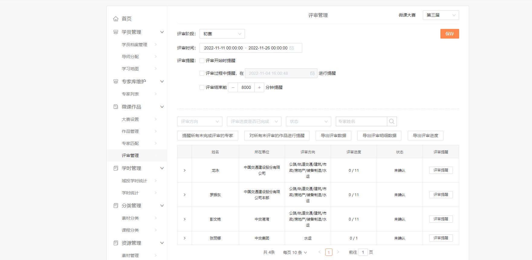Click 评审提醒 button for 罗振东
This screenshot has height=260, width=532.
point(441,195)
